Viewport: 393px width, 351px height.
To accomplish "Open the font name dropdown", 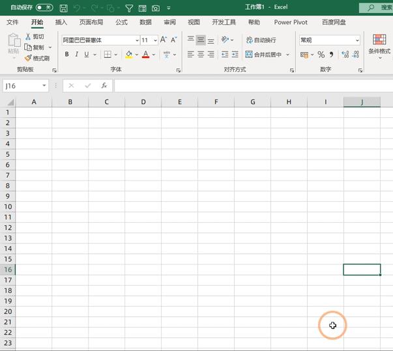I will click(x=137, y=40).
